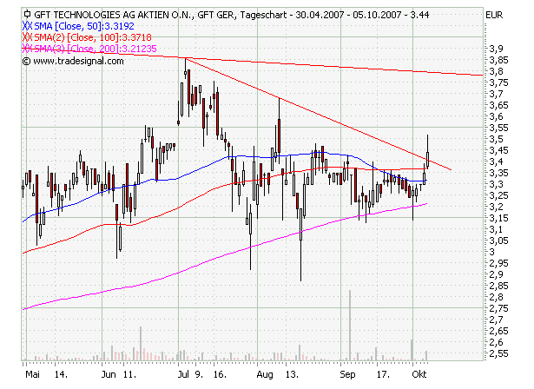Click the Jun date axis label
The width and height of the screenshot is (534, 389).
point(109,374)
